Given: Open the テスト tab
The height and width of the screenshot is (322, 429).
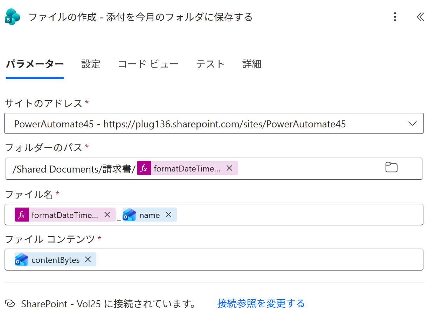Looking at the screenshot, I should pyautogui.click(x=210, y=64).
